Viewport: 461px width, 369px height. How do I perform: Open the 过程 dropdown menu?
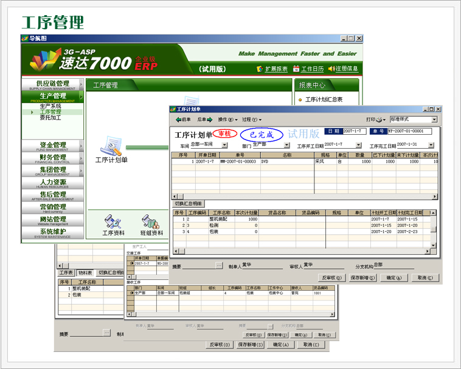point(252,120)
